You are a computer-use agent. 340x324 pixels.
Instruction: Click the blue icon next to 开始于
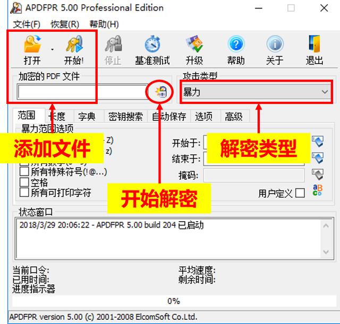click(318, 142)
